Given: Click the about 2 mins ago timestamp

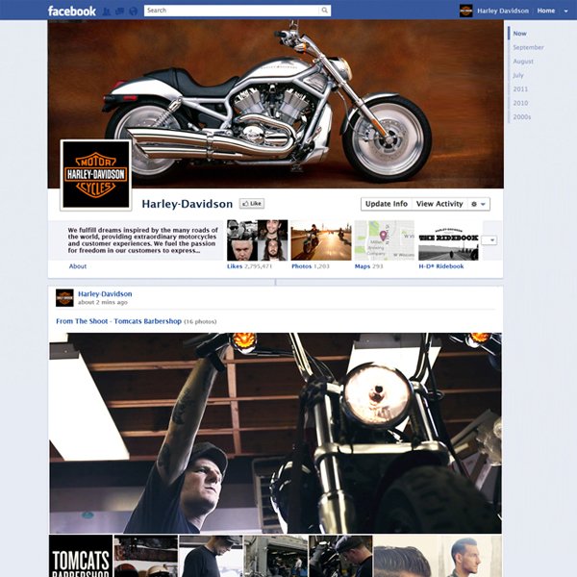Looking at the screenshot, I should coord(103,302).
